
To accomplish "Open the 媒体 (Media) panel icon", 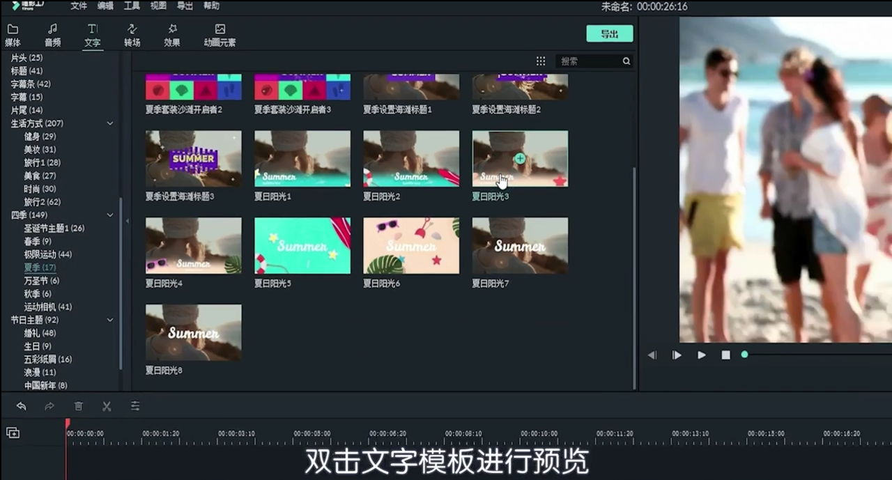I will (x=13, y=33).
